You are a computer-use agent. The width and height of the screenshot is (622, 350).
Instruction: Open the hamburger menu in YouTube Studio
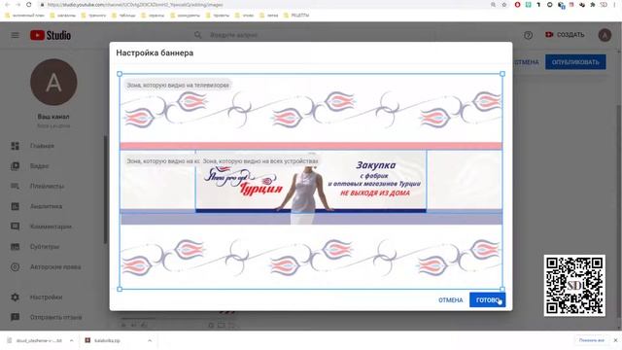pyautogui.click(x=16, y=35)
